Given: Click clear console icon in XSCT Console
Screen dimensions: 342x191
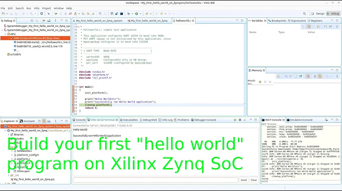Looking at the screenshot, I should [x=326, y=120].
